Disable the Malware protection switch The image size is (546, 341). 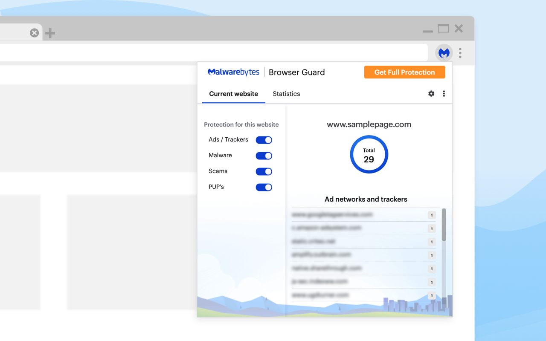[264, 156]
